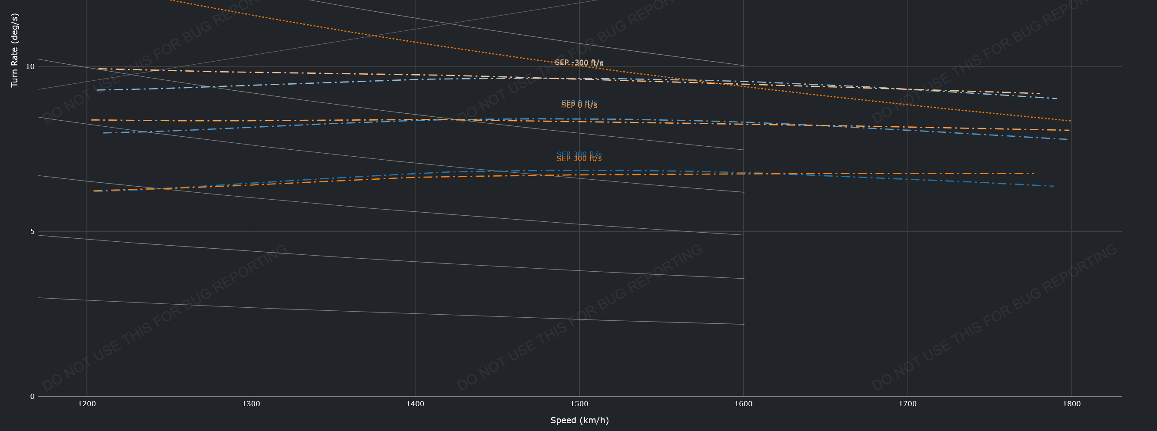Click the 5 tick on Turn Rate axis

(32, 231)
